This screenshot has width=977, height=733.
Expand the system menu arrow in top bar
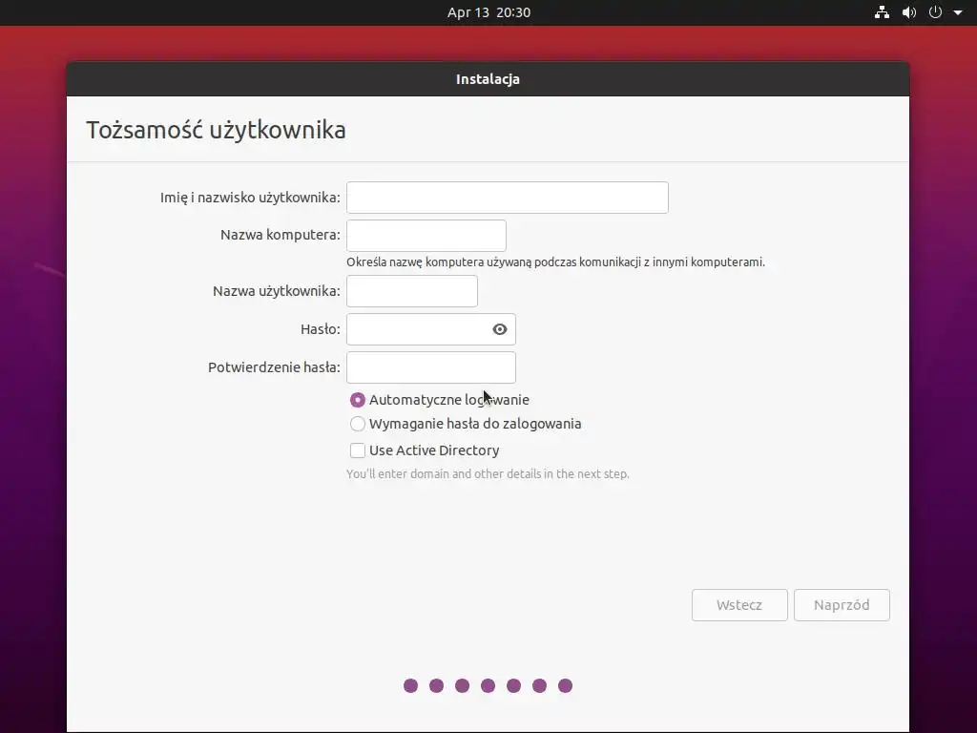coord(958,12)
